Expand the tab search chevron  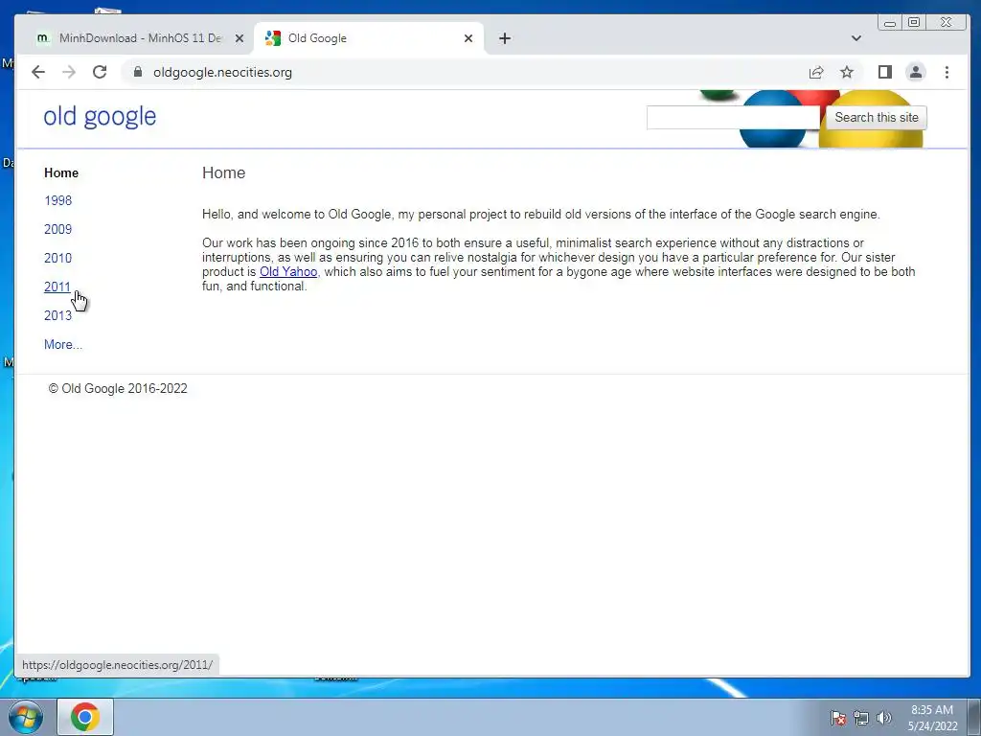(x=856, y=38)
